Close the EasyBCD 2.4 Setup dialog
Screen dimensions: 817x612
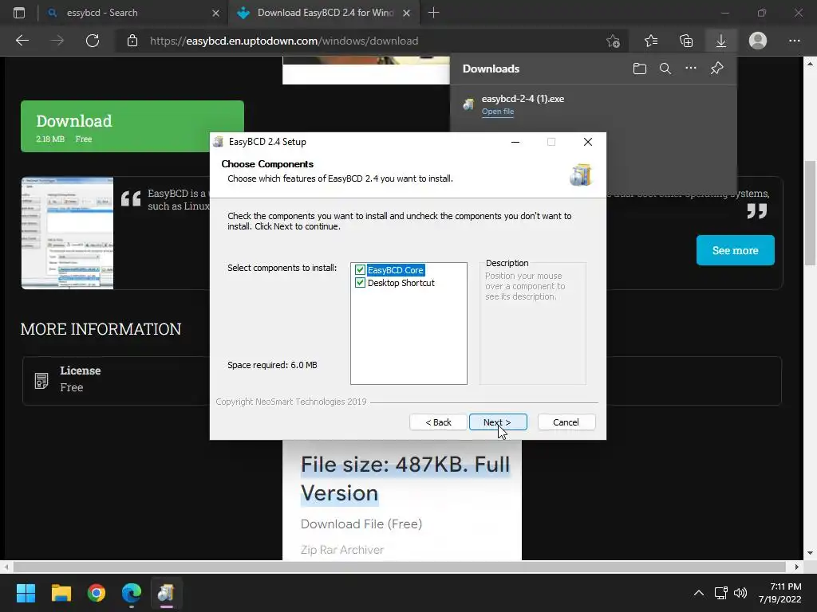(x=588, y=142)
